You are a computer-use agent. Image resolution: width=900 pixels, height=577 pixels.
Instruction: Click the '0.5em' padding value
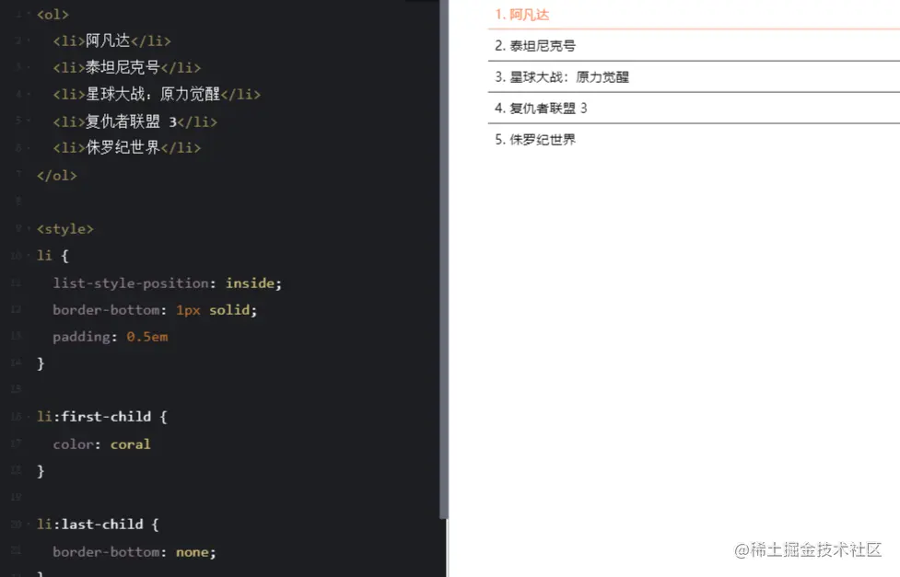tap(147, 337)
